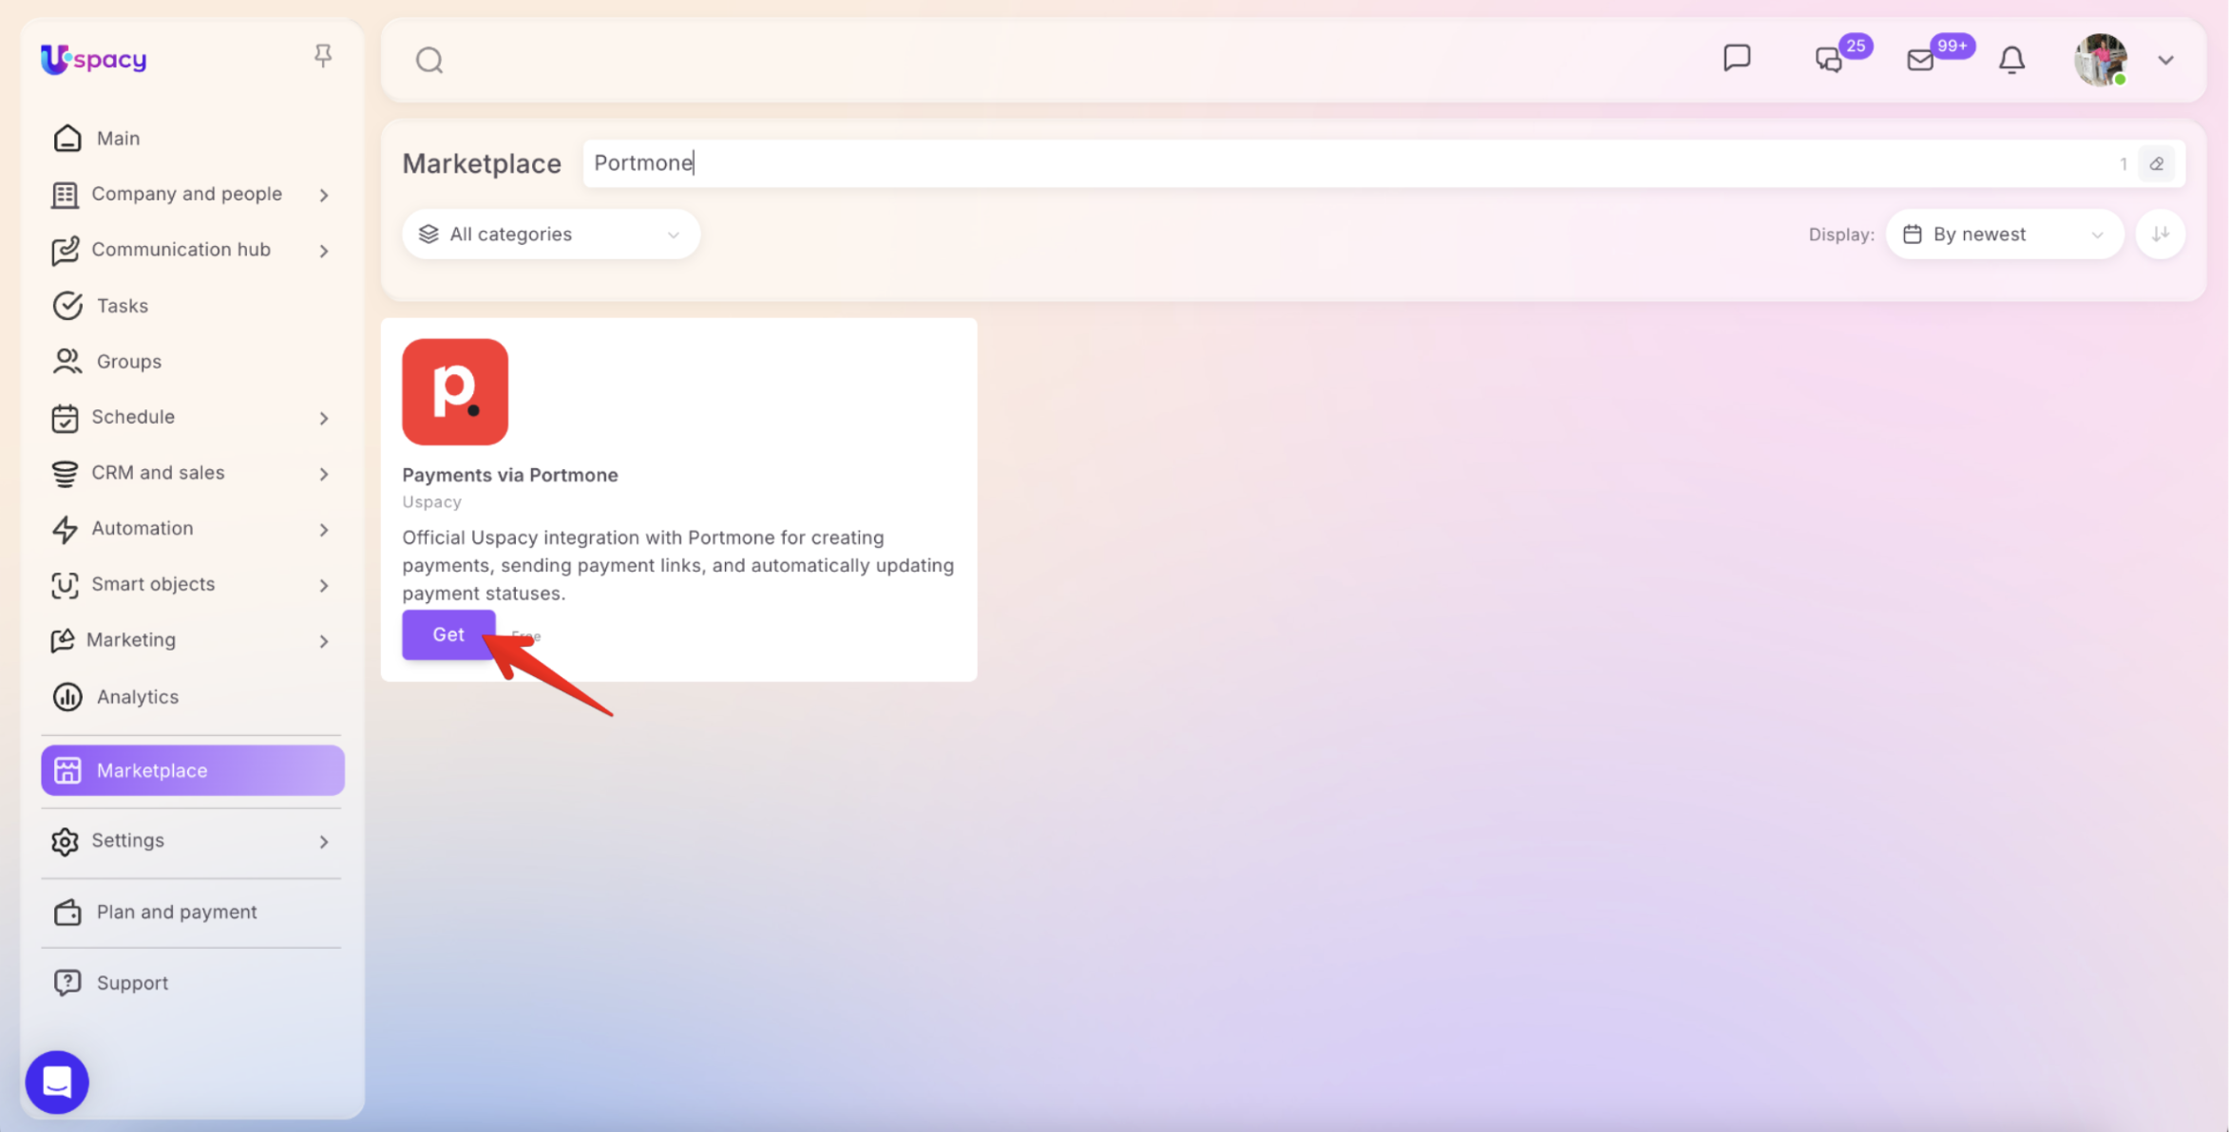Click the Smart objects icon
The width and height of the screenshot is (2229, 1132).
click(65, 585)
